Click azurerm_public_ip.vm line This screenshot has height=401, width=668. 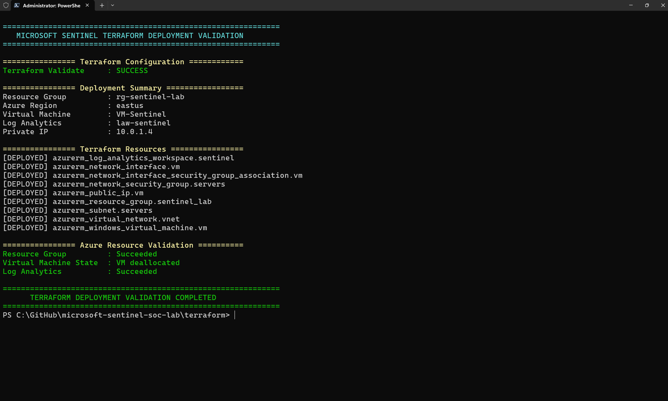(73, 193)
